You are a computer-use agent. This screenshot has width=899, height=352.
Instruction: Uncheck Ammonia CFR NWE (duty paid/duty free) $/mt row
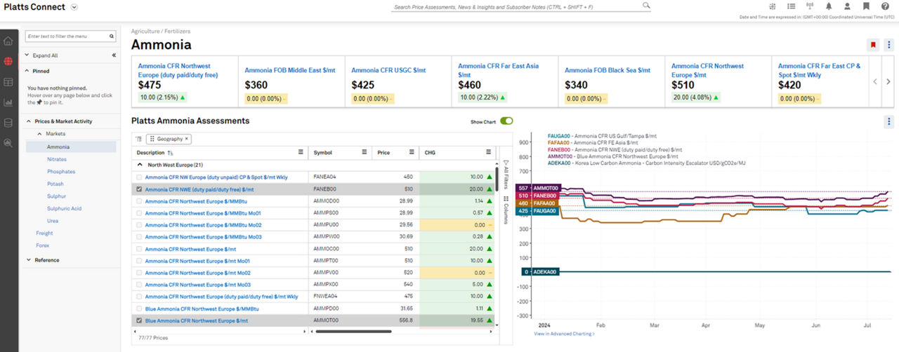139,189
